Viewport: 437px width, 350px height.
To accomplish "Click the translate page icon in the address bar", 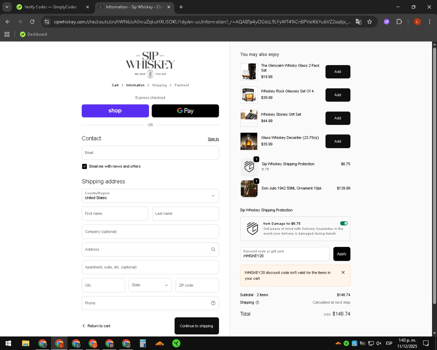I will coord(359,22).
